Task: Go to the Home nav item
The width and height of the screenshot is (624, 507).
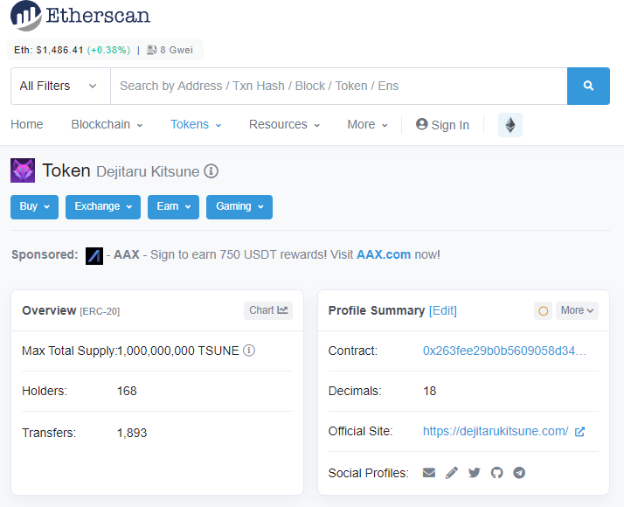Action: coord(27,124)
